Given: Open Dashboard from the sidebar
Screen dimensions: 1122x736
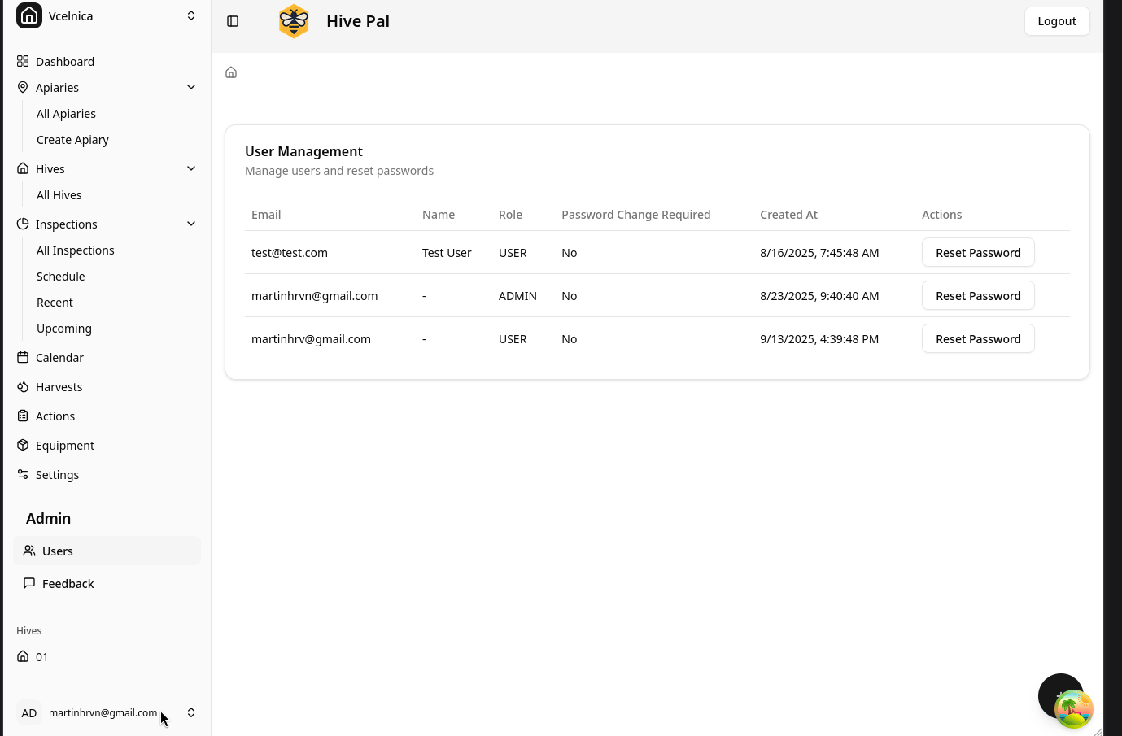Looking at the screenshot, I should click(x=64, y=62).
